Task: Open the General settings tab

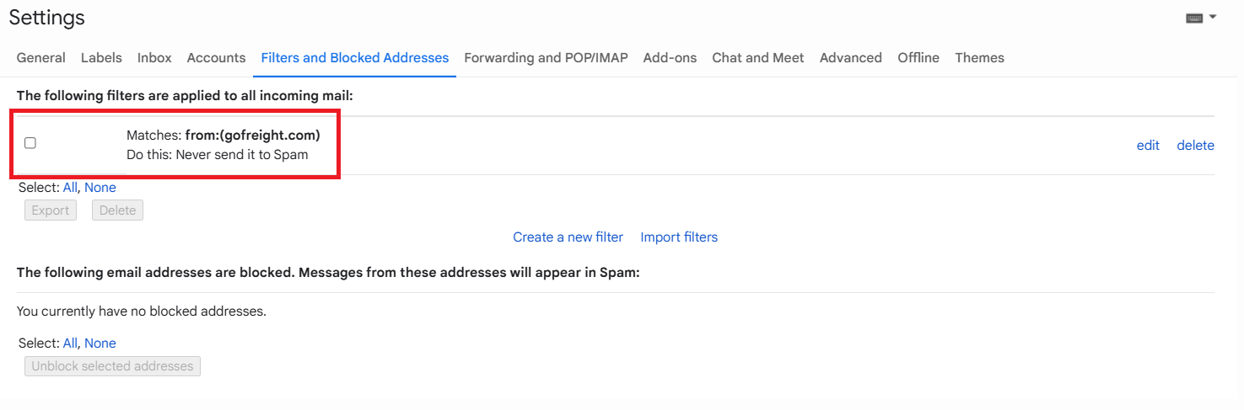Action: tap(40, 58)
